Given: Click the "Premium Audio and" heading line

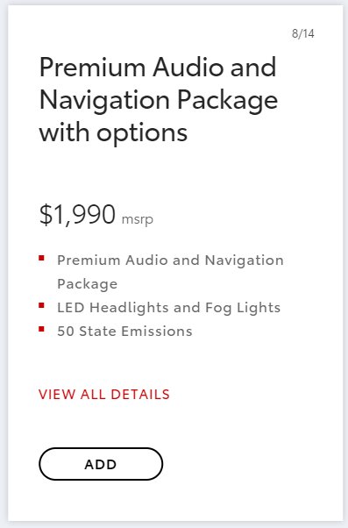Looking at the screenshot, I should pyautogui.click(x=158, y=68).
